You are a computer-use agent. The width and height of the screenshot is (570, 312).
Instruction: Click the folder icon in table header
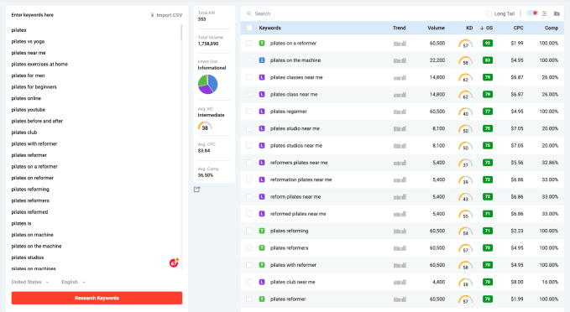pos(557,13)
